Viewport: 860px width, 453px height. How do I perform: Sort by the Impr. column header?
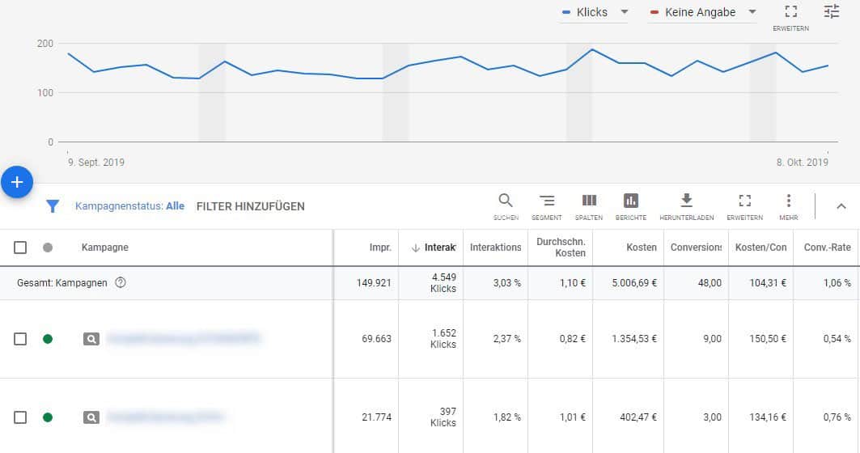(380, 248)
